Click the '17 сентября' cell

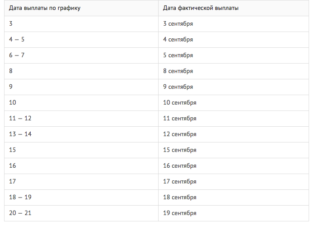pos(234,182)
